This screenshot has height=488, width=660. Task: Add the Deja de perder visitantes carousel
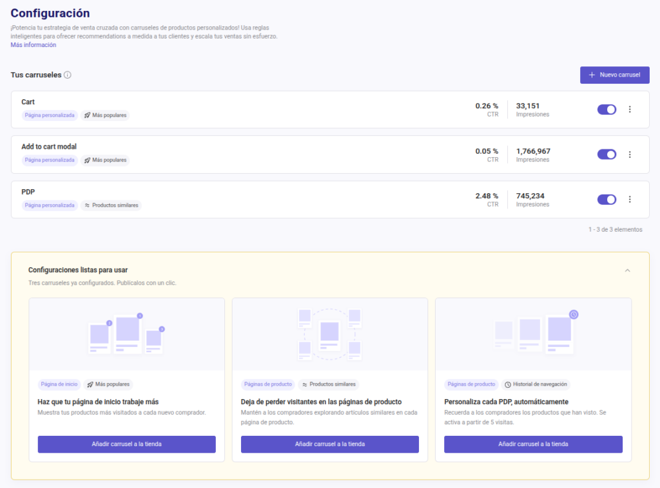pyautogui.click(x=330, y=444)
